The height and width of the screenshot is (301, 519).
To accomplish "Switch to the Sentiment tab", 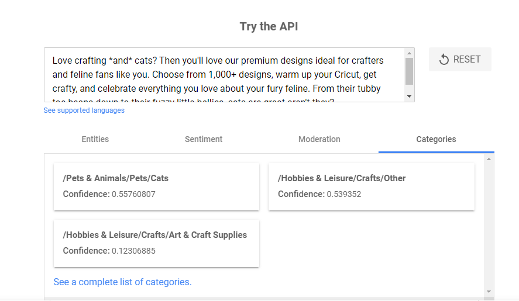I will coord(204,139).
